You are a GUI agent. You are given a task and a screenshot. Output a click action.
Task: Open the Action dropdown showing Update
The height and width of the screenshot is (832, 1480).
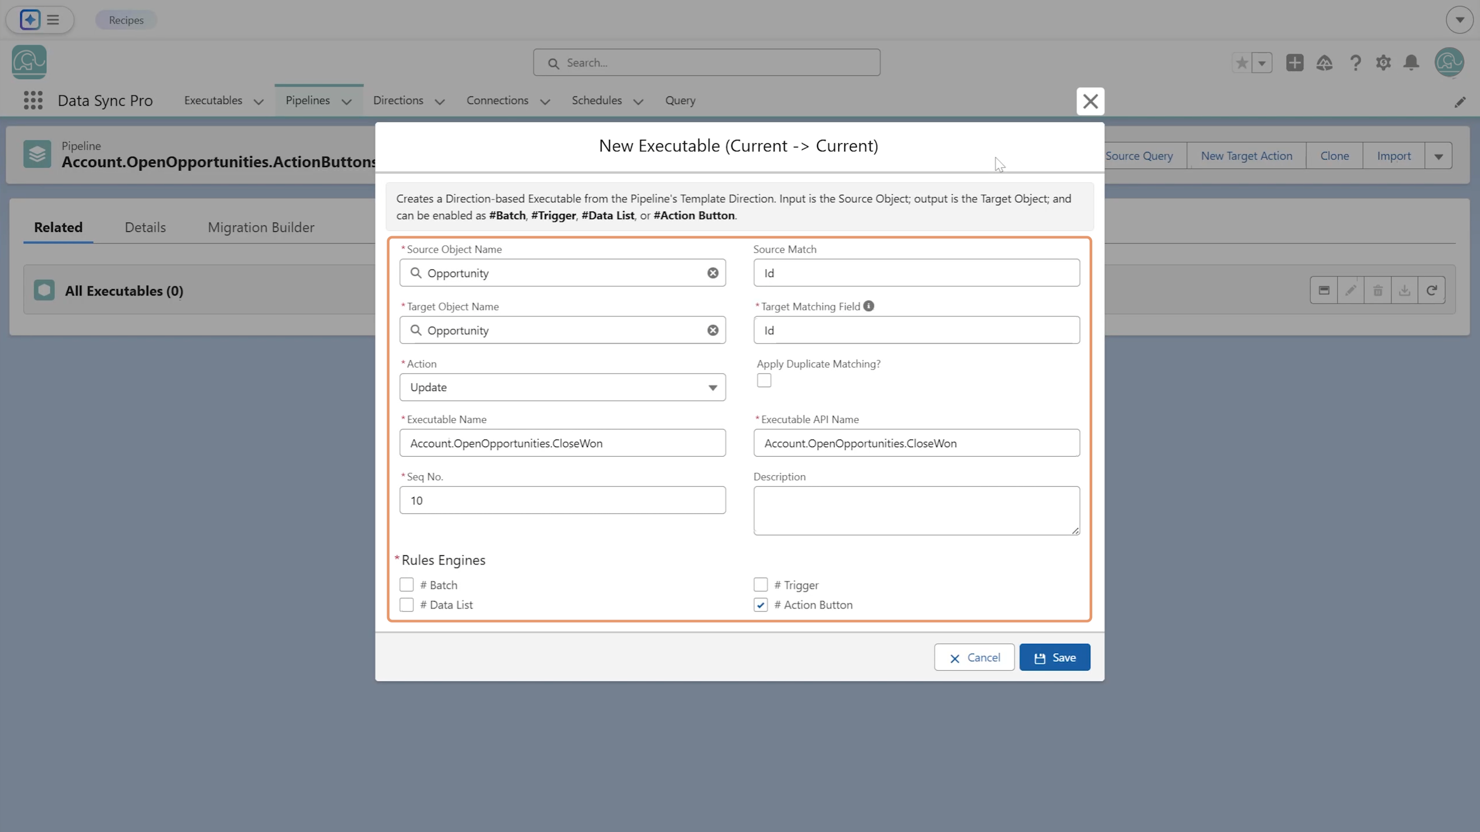pos(562,387)
